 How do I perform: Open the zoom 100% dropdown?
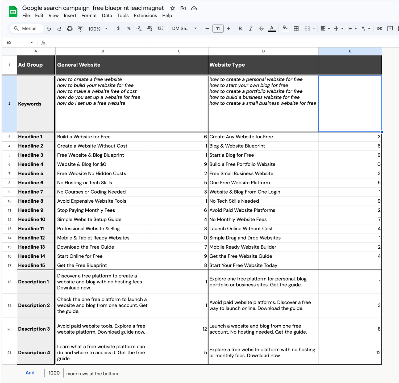tap(98, 29)
